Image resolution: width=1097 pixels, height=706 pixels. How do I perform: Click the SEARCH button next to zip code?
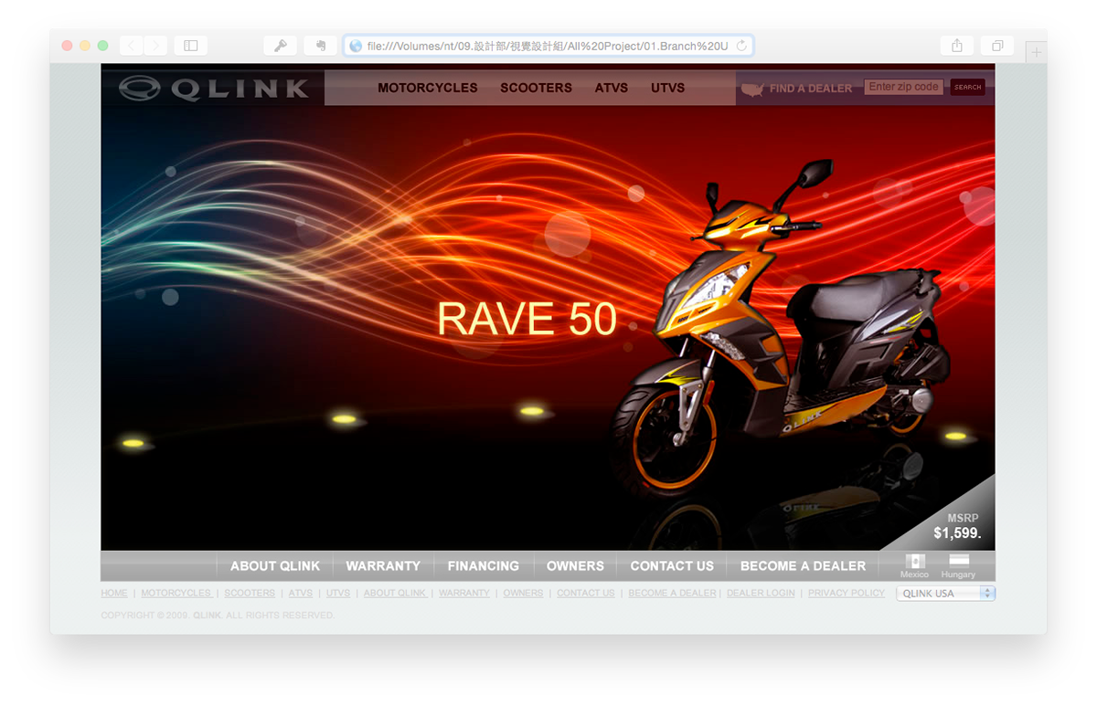[967, 88]
